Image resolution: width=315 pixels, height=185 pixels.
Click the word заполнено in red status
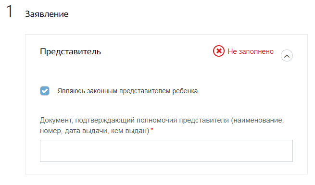tap(256, 51)
